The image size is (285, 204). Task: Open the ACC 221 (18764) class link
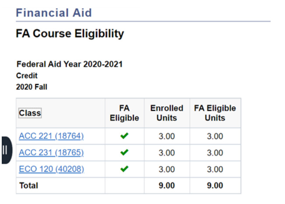click(x=51, y=136)
